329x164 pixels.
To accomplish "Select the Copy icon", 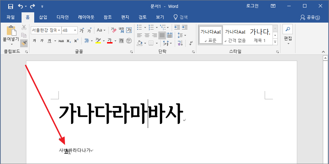I will coord(24,35).
